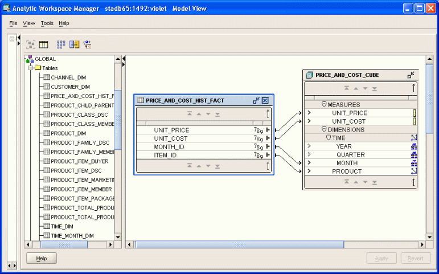Click the GLOBAL schema icon in tree
This screenshot has width=439, height=274.
pos(30,59)
